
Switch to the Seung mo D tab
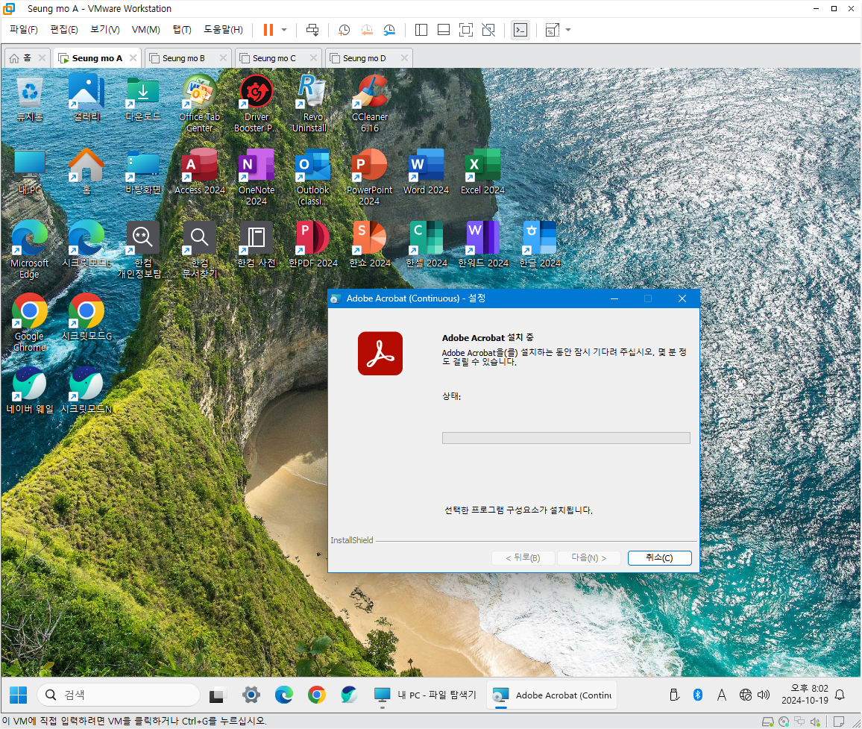coord(365,58)
